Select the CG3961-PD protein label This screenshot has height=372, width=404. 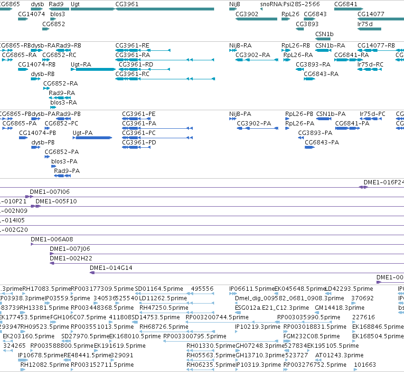(x=139, y=143)
